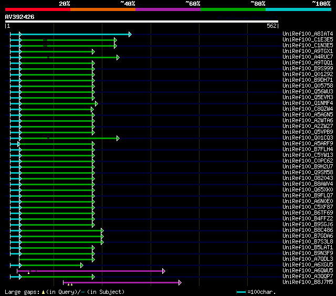
Task: Click the purple end arrow of B8J7M5 alignment
Action: tap(180, 283)
